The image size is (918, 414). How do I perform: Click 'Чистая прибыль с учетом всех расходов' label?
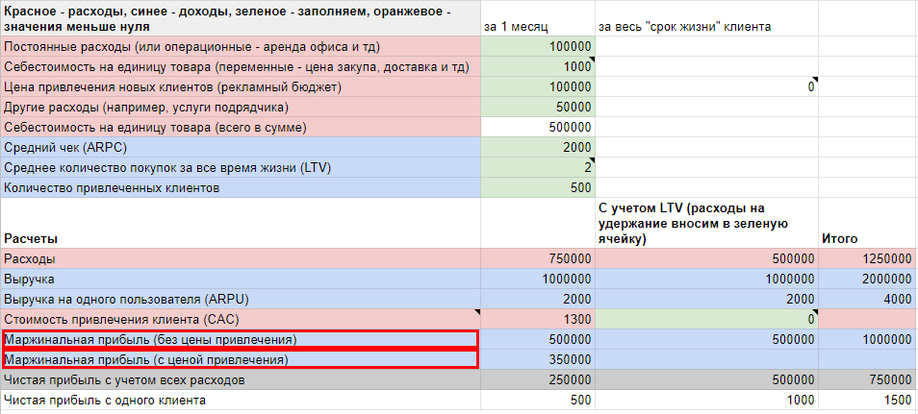click(x=241, y=380)
